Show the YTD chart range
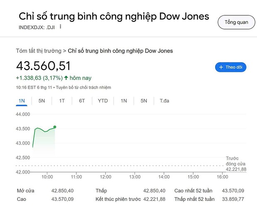This screenshot has width=257, height=207. click(103, 101)
